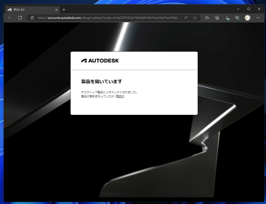The height and width of the screenshot is (204, 266).
Task: Select the サインイン browser tab
Action: coord(32,10)
